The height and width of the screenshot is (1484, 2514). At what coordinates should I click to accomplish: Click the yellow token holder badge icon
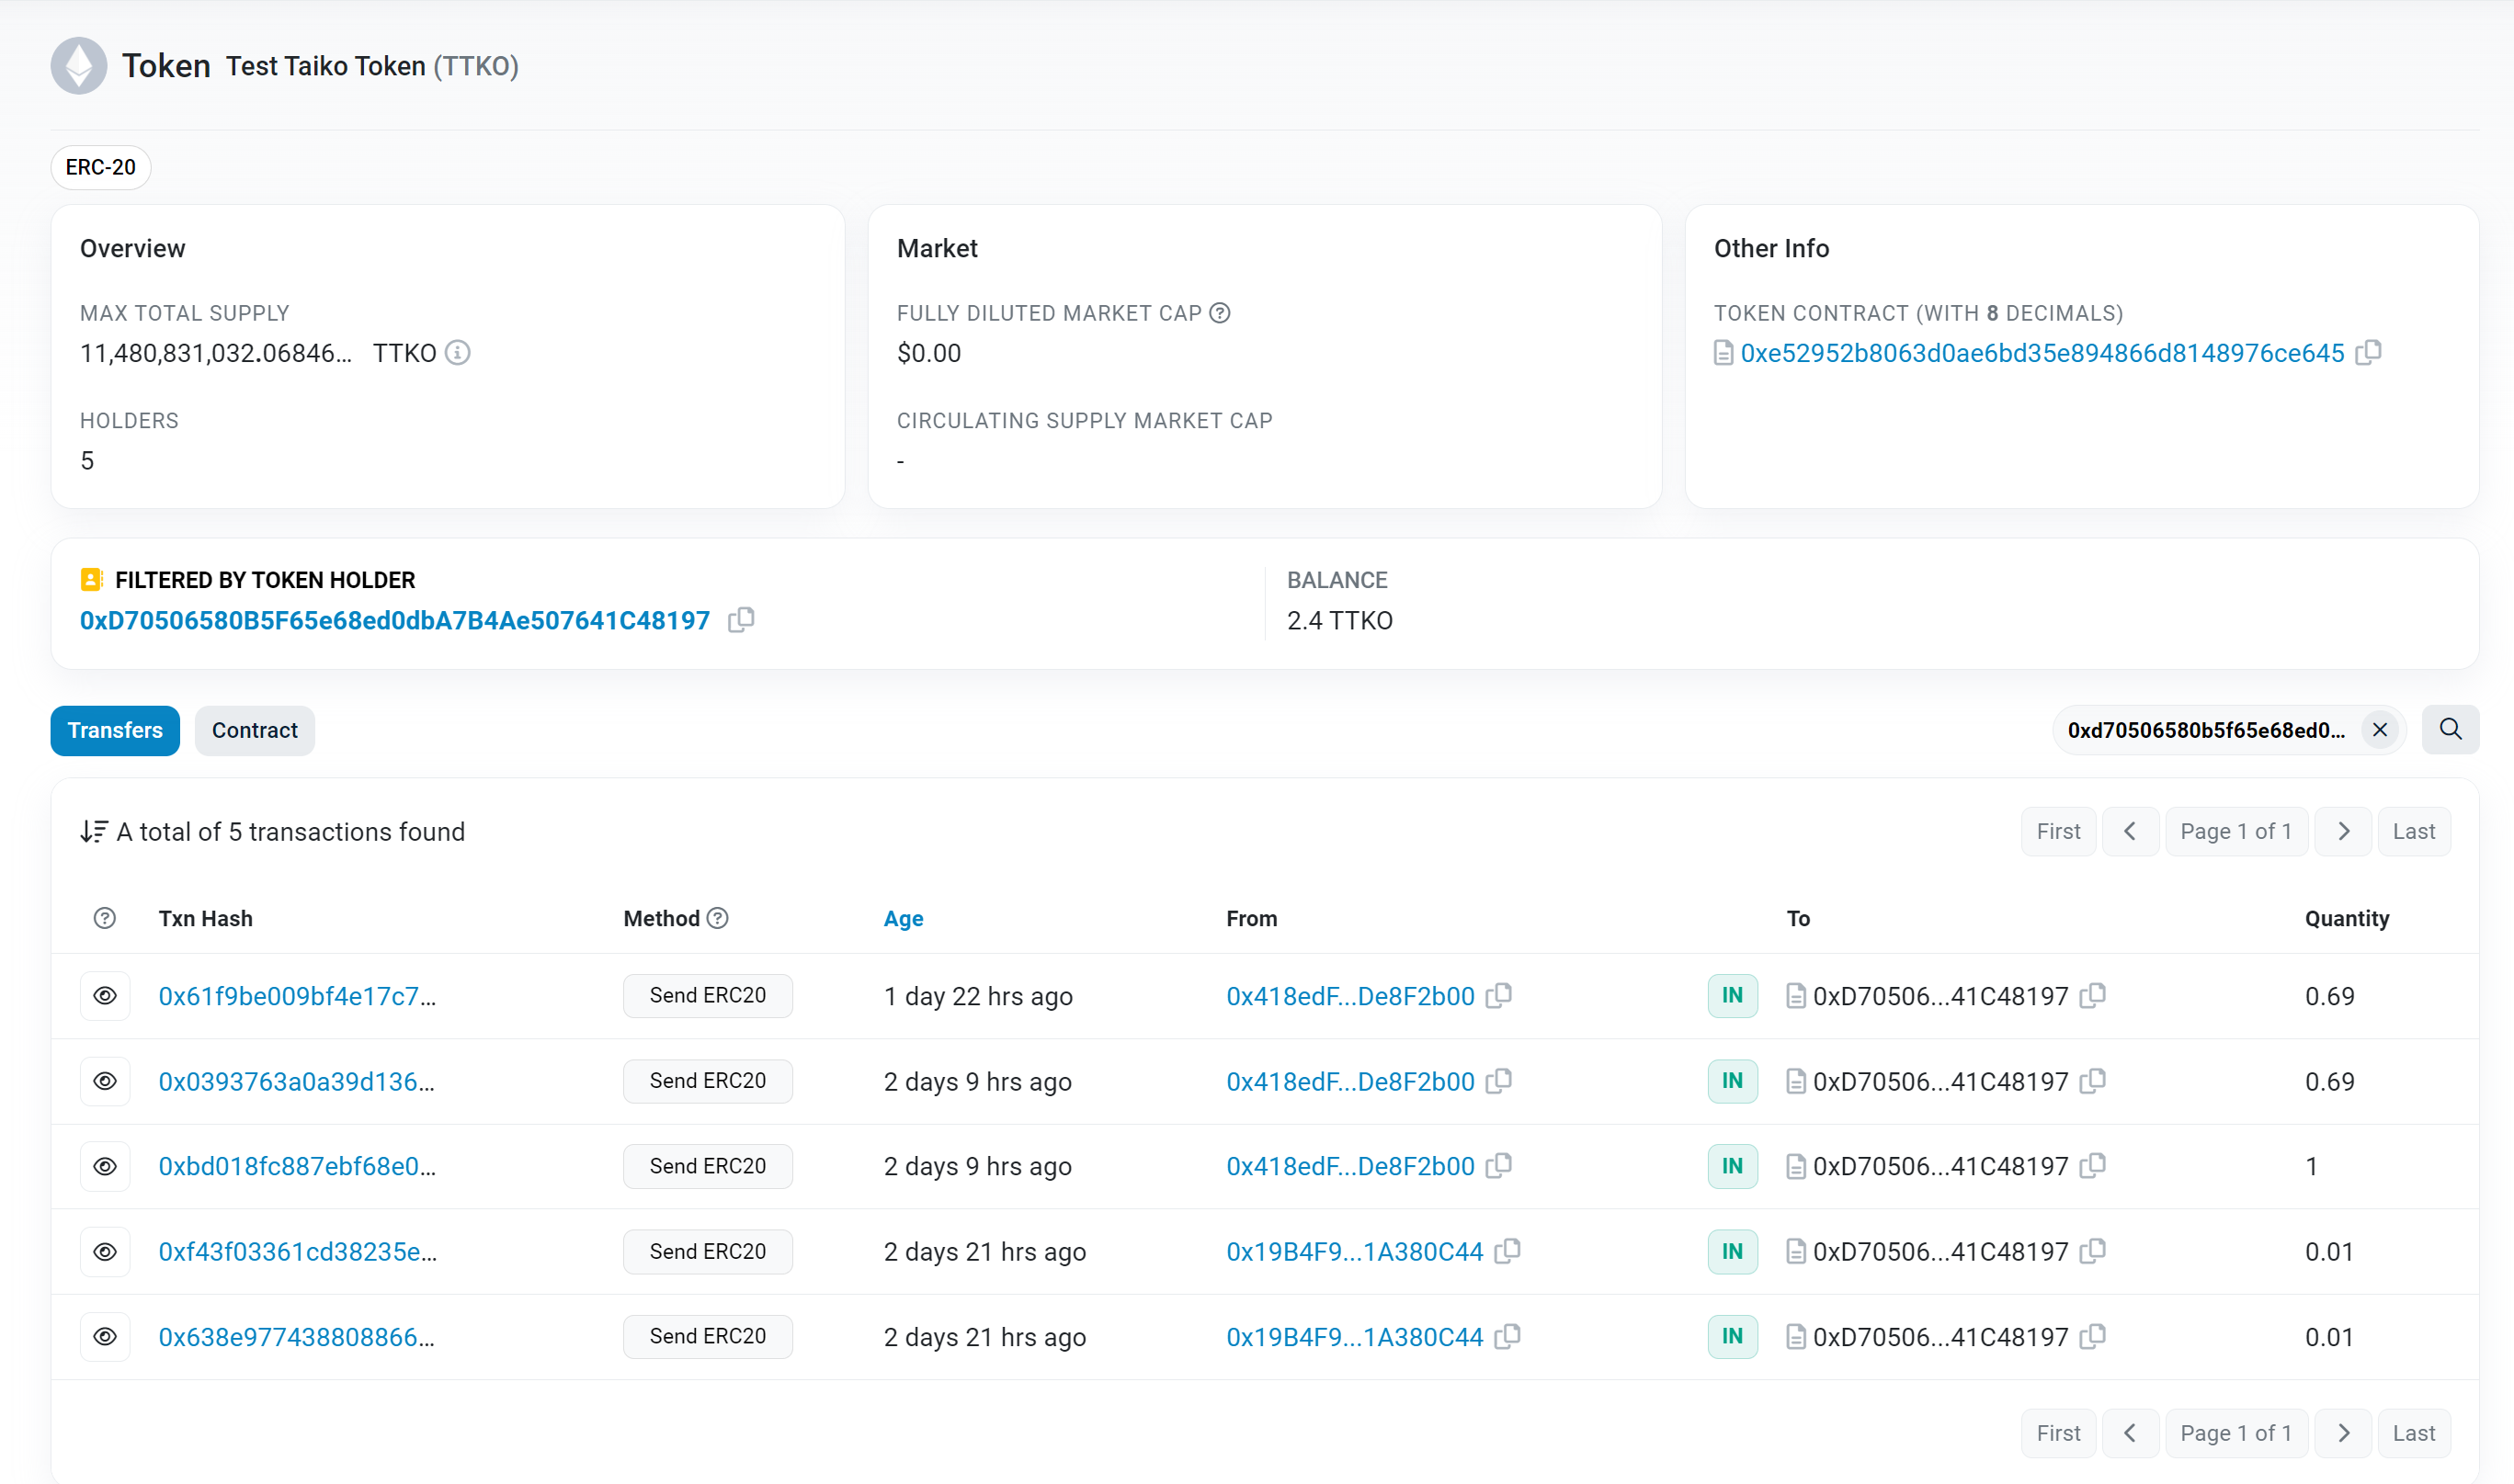(91, 580)
